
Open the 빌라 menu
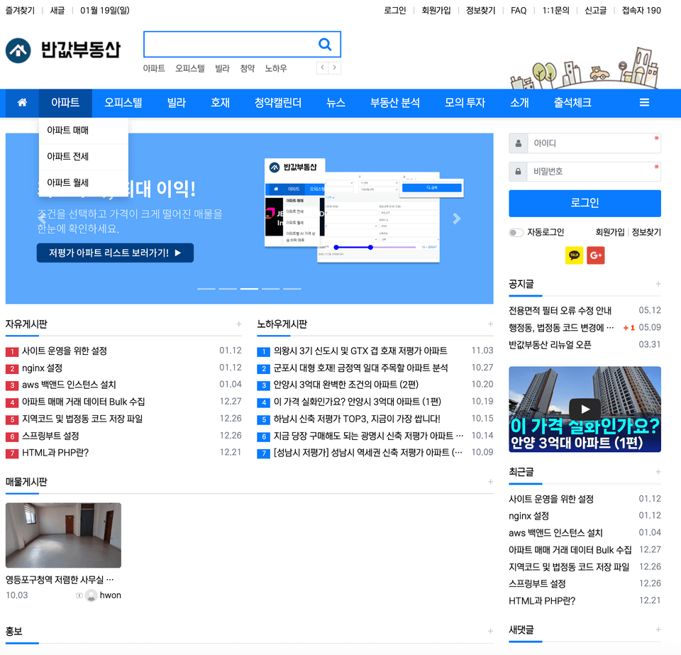[177, 102]
